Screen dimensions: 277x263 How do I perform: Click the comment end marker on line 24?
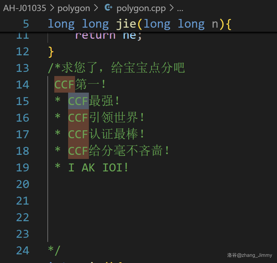[54, 251]
